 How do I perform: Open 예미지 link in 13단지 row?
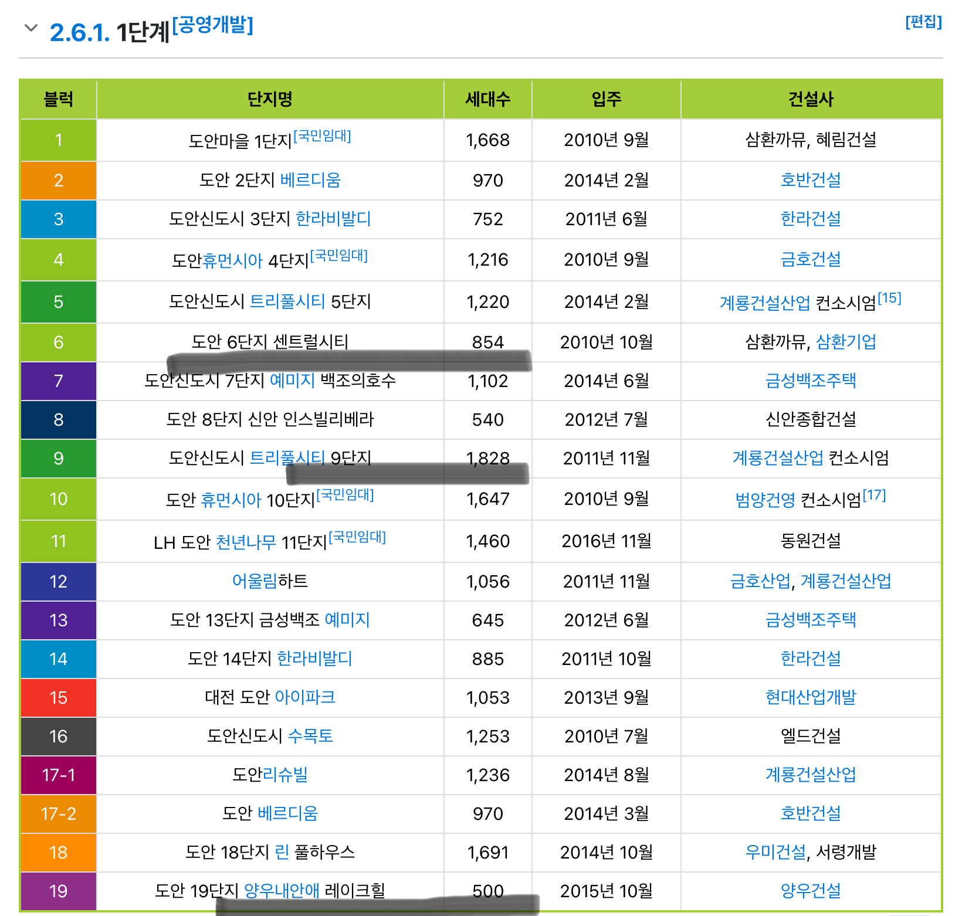pyautogui.click(x=347, y=620)
